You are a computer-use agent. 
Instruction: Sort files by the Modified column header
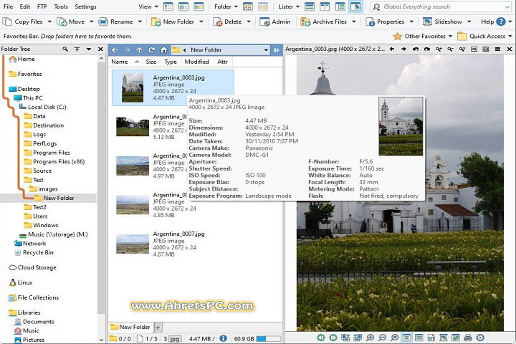tap(197, 62)
